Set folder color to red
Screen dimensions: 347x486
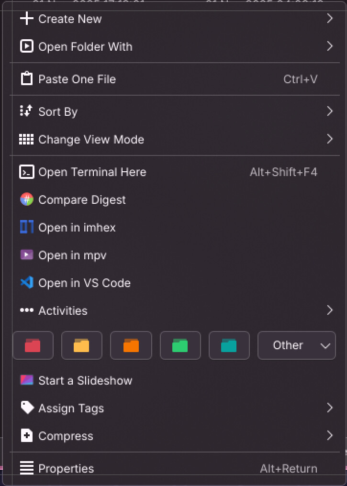[x=33, y=345]
